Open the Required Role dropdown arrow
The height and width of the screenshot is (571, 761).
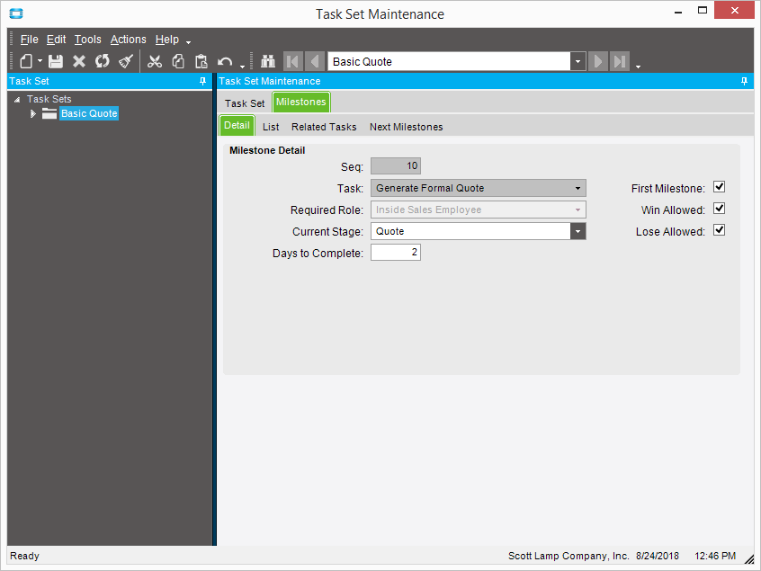click(577, 210)
